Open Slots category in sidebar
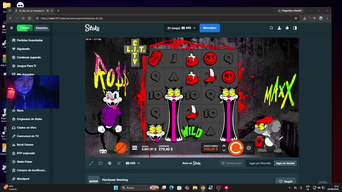342x192 pixels. pyautogui.click(x=29, y=110)
